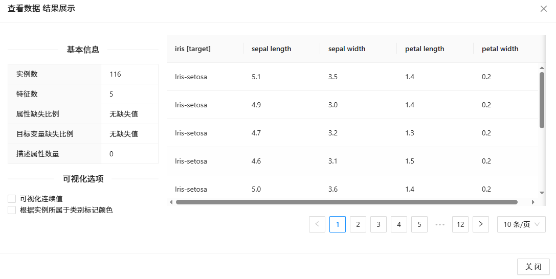Open page 3 of results
The width and height of the screenshot is (556, 279).
(x=379, y=224)
